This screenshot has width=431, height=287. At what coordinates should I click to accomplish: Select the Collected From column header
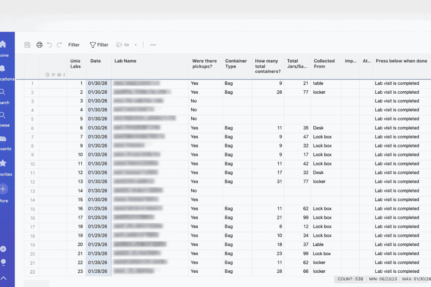point(326,68)
